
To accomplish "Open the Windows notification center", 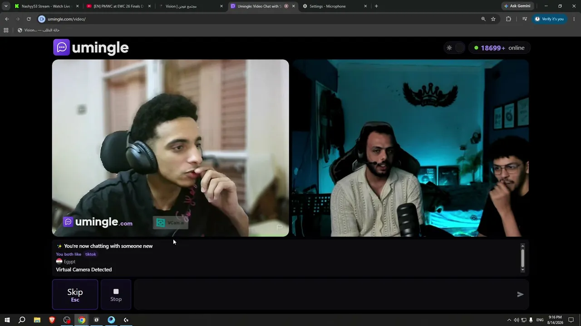I will coord(571,320).
